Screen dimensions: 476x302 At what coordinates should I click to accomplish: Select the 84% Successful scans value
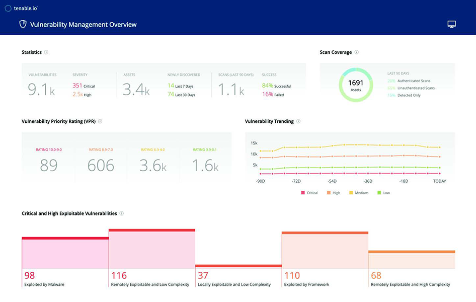(x=277, y=86)
